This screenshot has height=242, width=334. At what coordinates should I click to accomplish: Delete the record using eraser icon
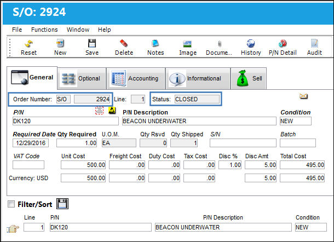[124, 43]
